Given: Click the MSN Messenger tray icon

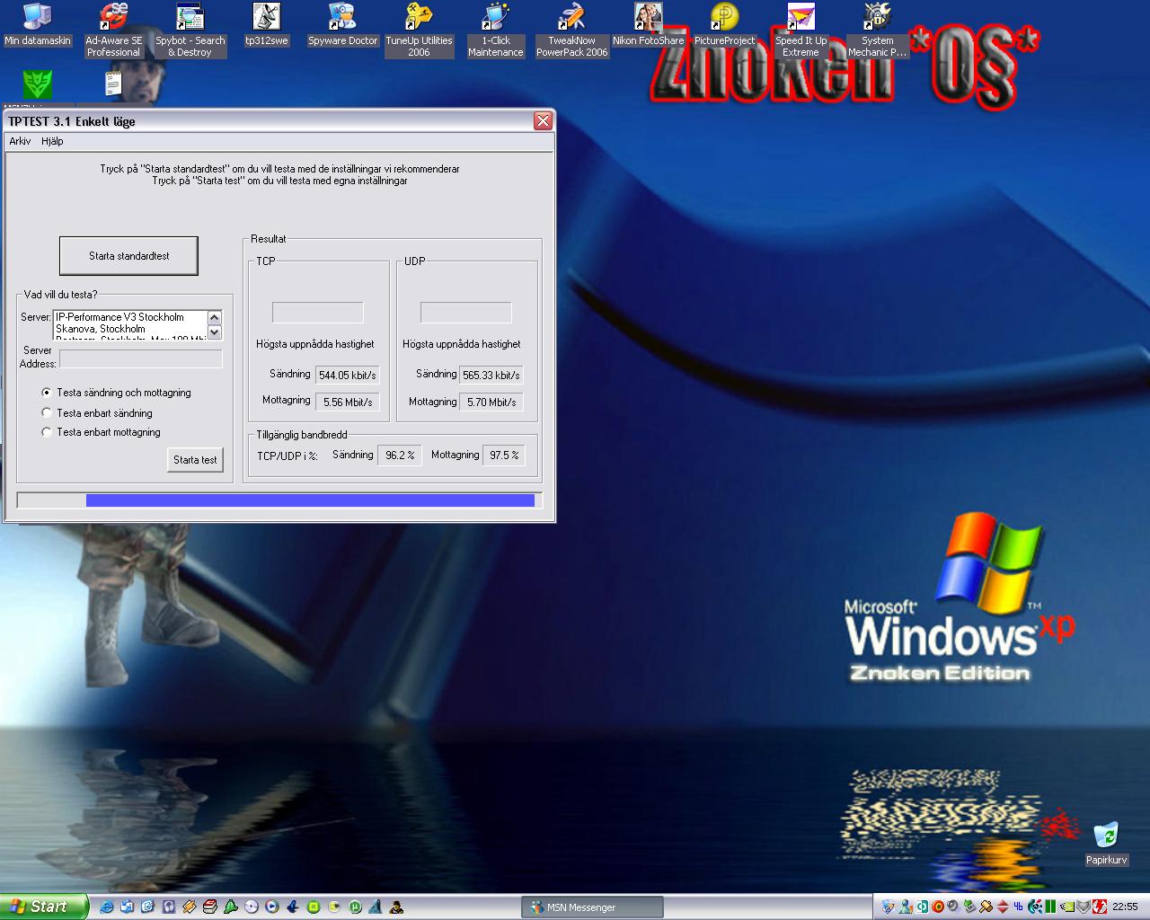Looking at the screenshot, I should coord(905,907).
